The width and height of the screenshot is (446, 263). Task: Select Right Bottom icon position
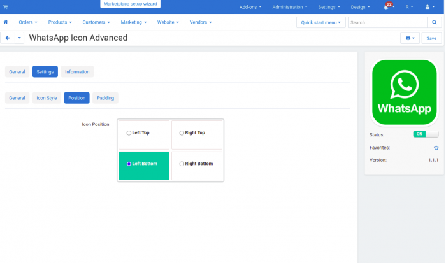tap(182, 164)
